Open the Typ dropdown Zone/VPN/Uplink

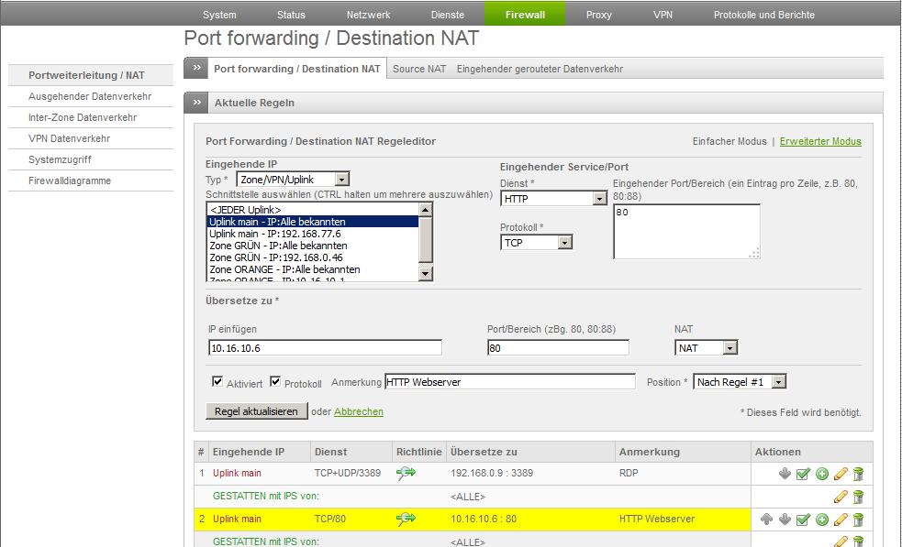click(x=293, y=180)
